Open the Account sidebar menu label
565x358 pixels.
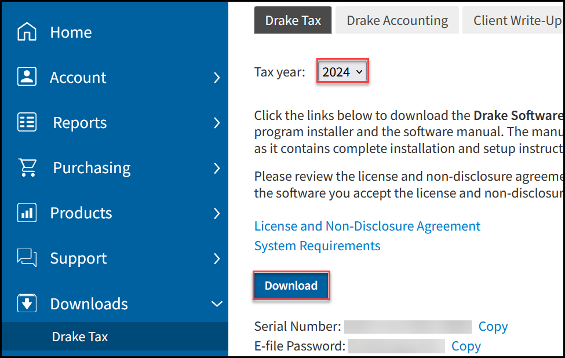coord(78,78)
